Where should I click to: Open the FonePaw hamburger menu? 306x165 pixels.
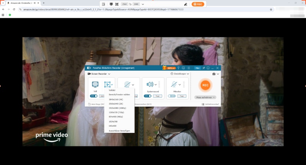(189, 68)
